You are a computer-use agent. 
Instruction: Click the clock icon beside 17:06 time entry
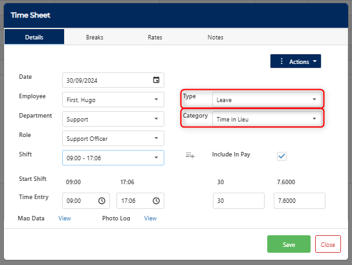point(156,200)
